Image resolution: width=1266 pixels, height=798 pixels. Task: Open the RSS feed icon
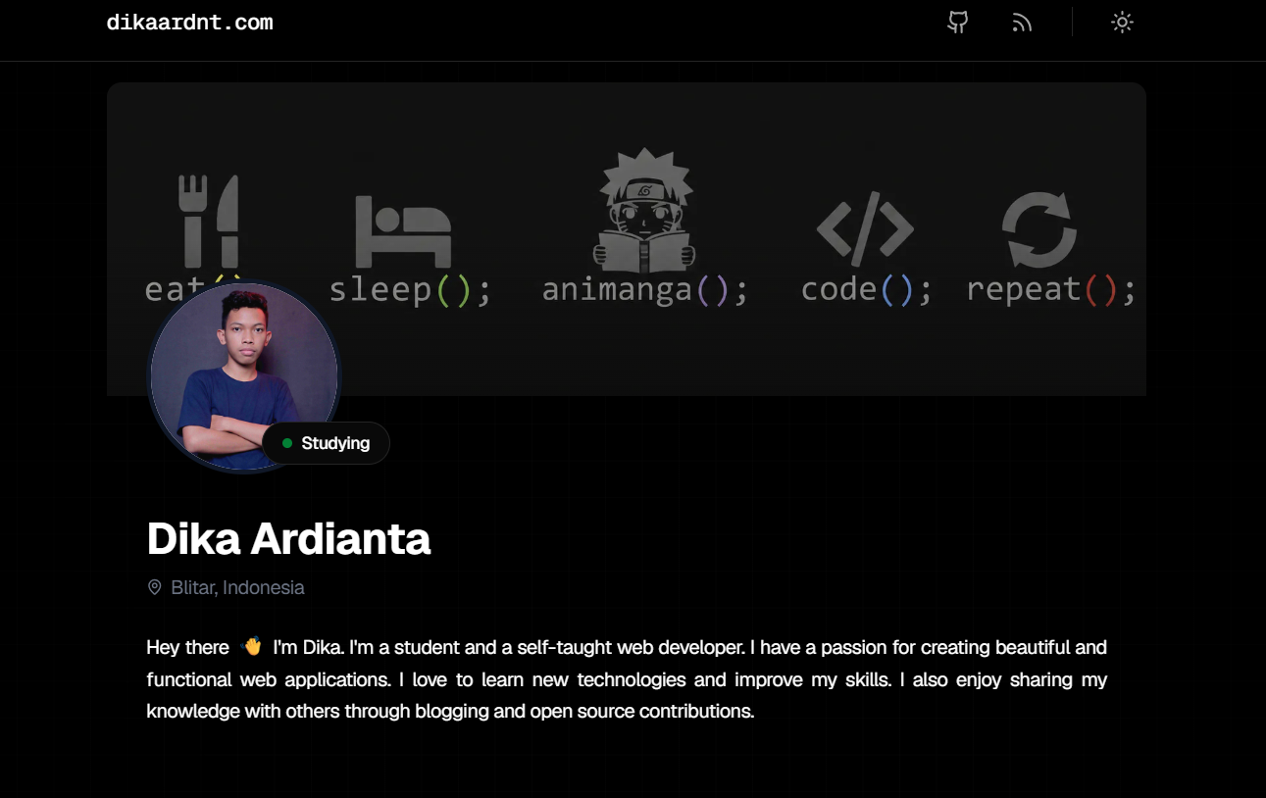click(1022, 23)
